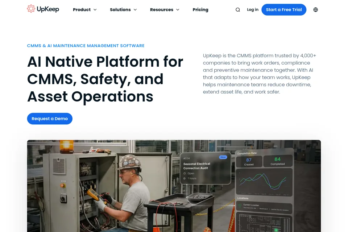Click the CMMS & AI Maintenance Management Software label

(86, 46)
